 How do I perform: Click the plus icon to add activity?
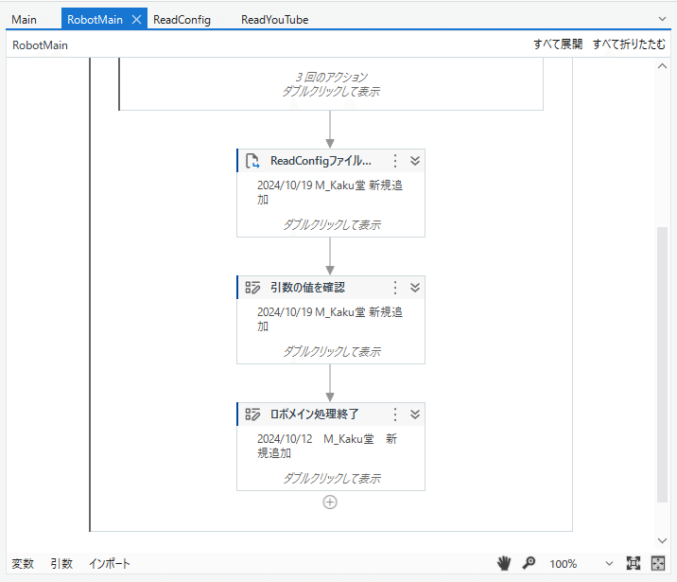pos(330,503)
